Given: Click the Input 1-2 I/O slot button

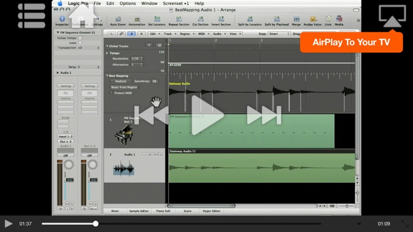Looking at the screenshot, I should (x=66, y=136).
